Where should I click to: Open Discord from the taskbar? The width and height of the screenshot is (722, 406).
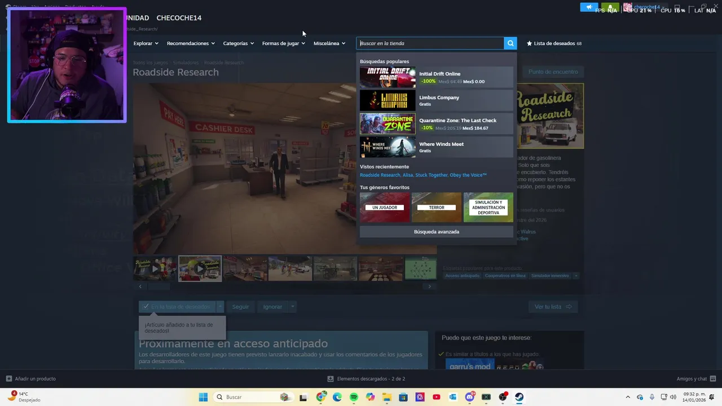(469, 397)
